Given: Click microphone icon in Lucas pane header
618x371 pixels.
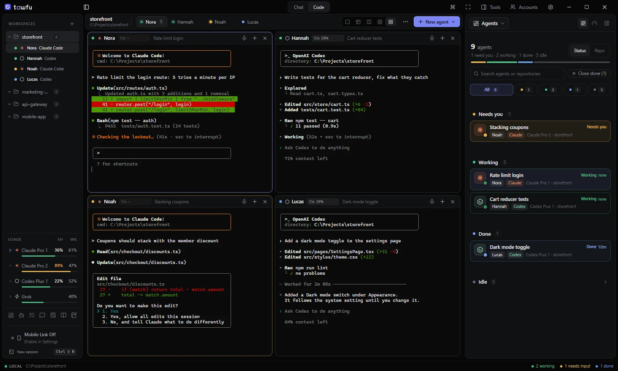Looking at the screenshot, I should coord(432,202).
